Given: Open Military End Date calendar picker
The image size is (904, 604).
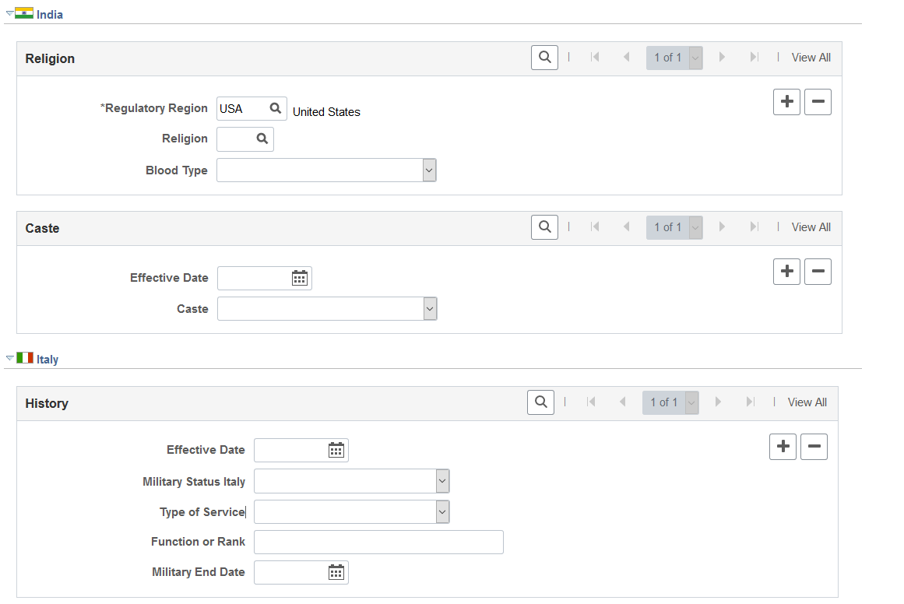Looking at the screenshot, I should (x=336, y=572).
